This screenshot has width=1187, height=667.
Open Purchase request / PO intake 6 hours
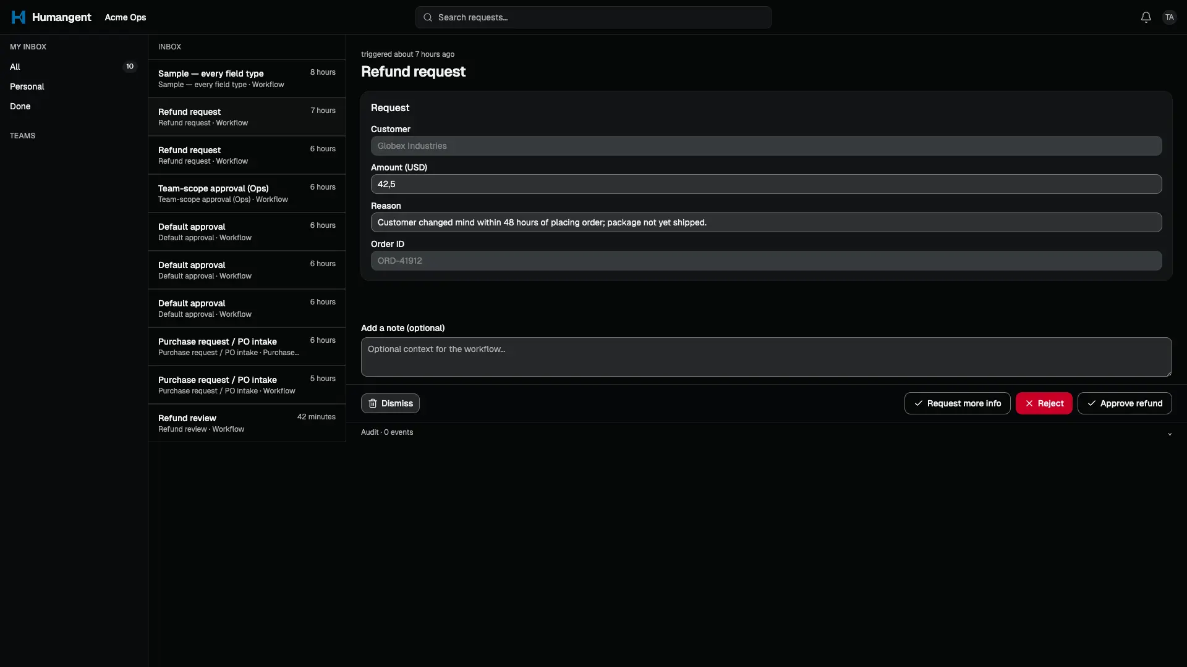[247, 346]
